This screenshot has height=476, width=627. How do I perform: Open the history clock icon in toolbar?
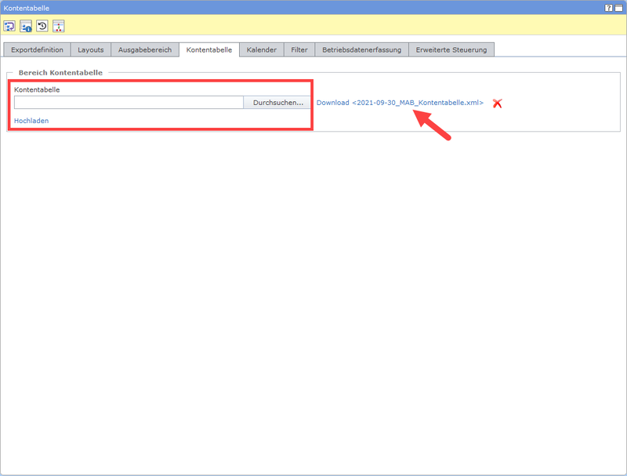[42, 26]
